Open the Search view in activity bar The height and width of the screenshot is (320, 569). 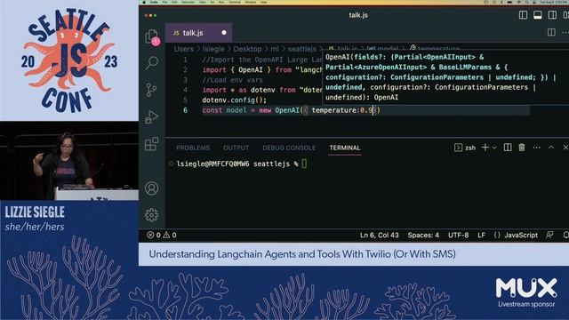click(x=152, y=63)
